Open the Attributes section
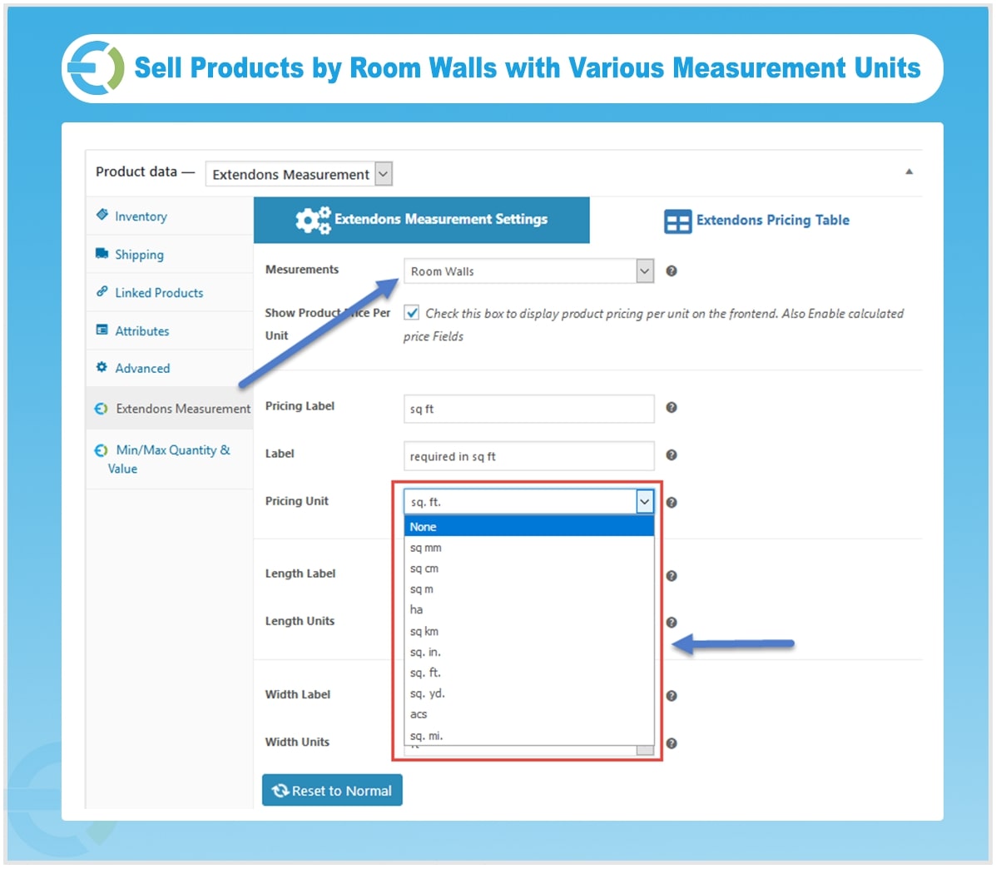This screenshot has width=996, height=869. point(169,330)
